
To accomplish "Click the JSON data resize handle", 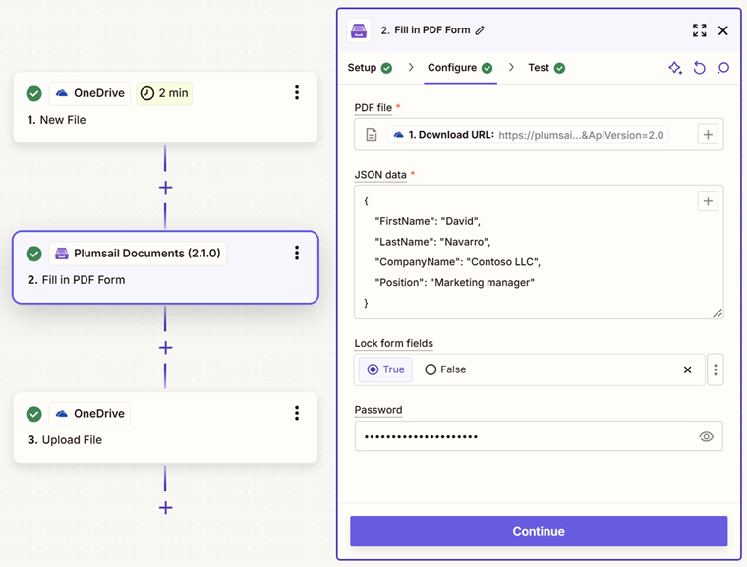I will coord(718,313).
